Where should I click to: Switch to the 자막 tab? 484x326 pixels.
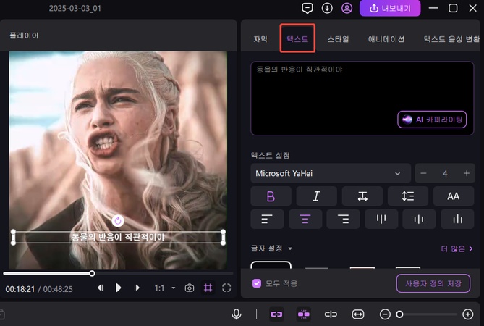click(x=260, y=39)
